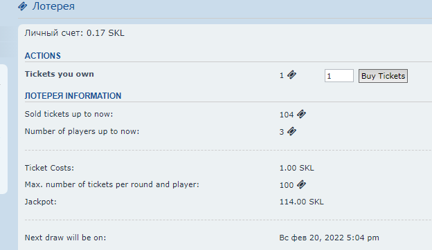The height and width of the screenshot is (250, 432).
Task: Click the Sold tickets up to now label
Action: point(69,114)
